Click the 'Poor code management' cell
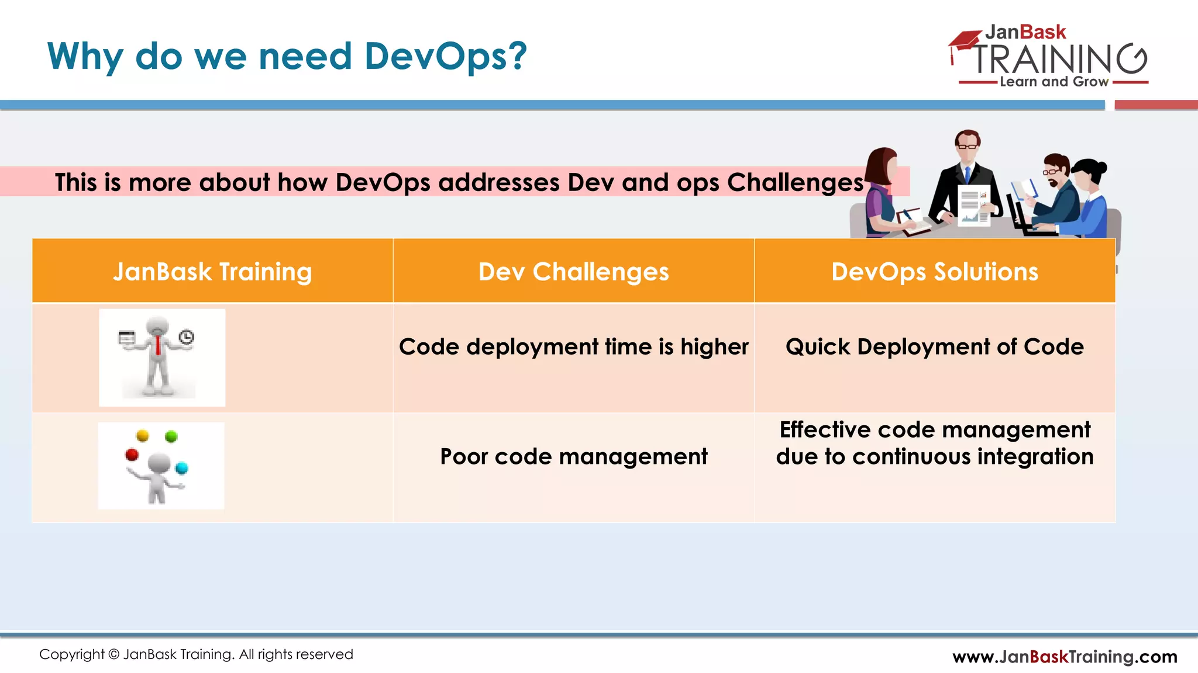1198x673 pixels. point(573,456)
